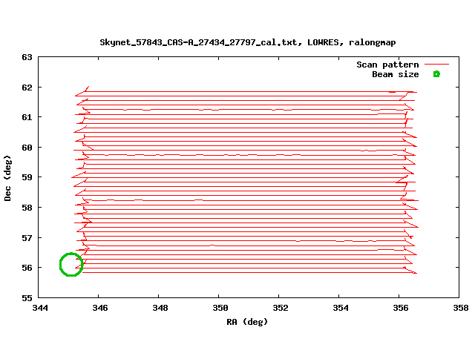The width and height of the screenshot is (475, 356).
Task: Click the 'RA (deg)' axis label
Action: point(247,322)
